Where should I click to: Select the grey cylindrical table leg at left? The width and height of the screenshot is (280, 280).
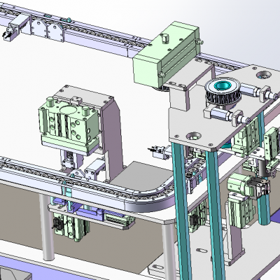47,227
